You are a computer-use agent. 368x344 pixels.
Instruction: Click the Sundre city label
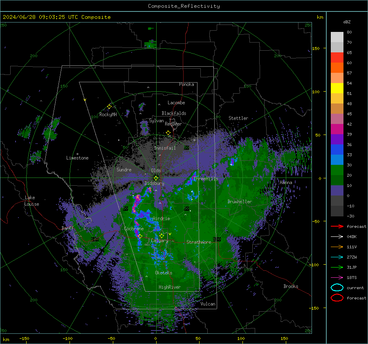[124, 169]
